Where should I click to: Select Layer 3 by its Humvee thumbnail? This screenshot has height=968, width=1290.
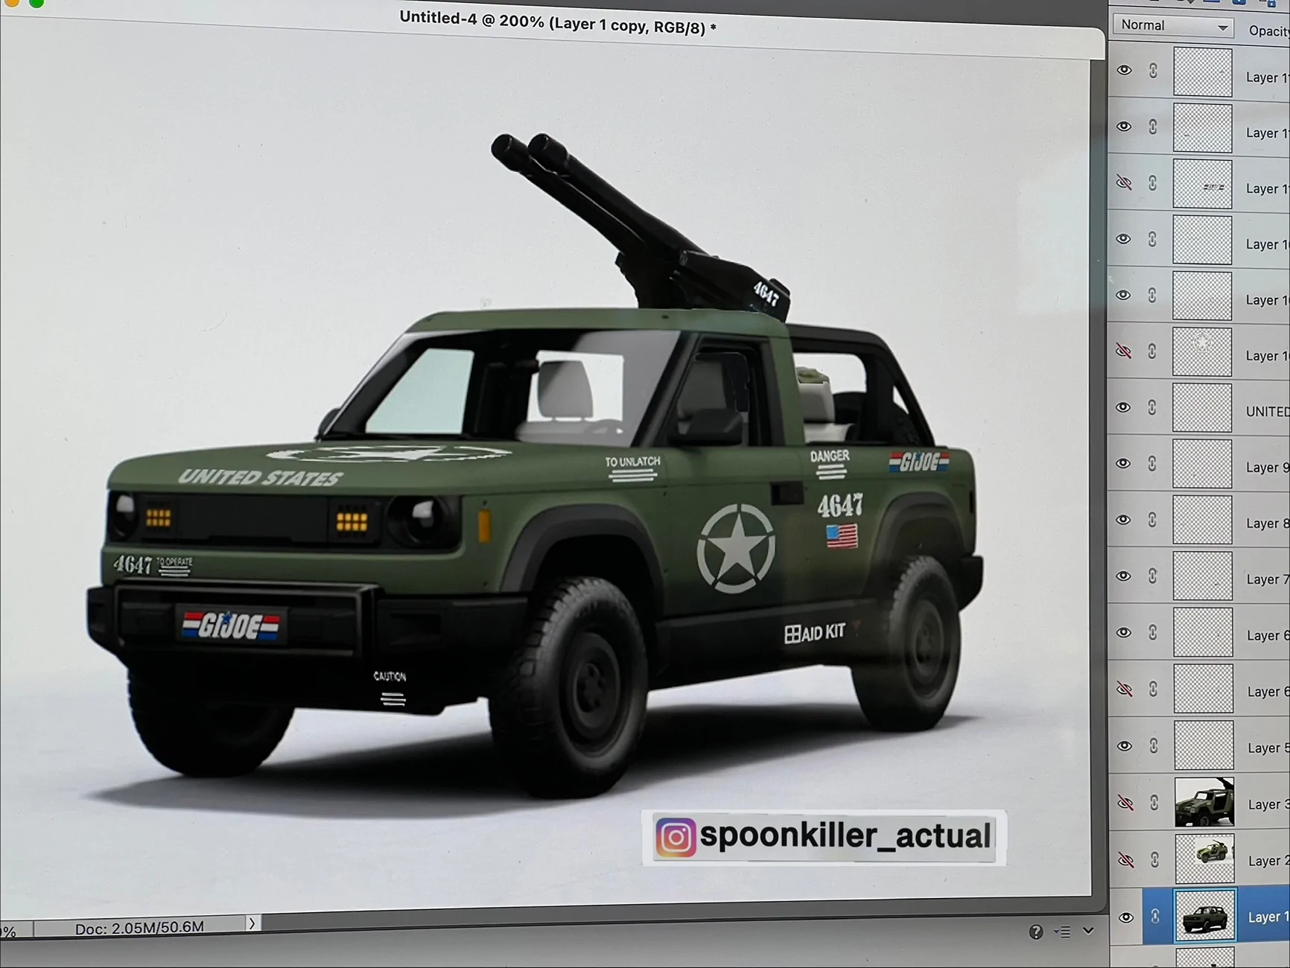click(x=1204, y=802)
